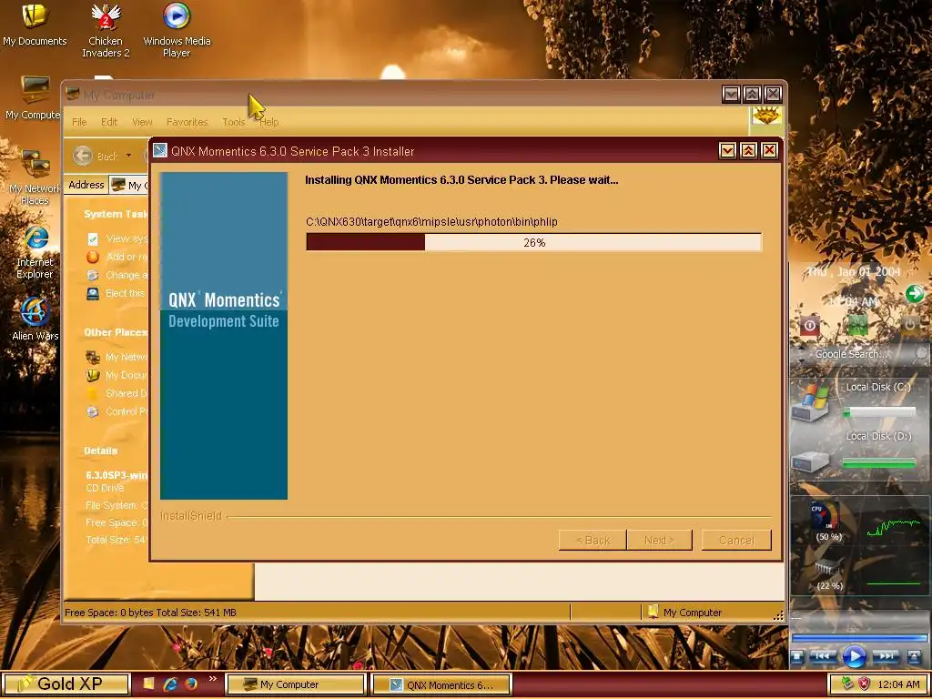Click the golden throbber logo in My Computer
Screen dimensions: 932x699
pyautogui.click(x=766, y=116)
